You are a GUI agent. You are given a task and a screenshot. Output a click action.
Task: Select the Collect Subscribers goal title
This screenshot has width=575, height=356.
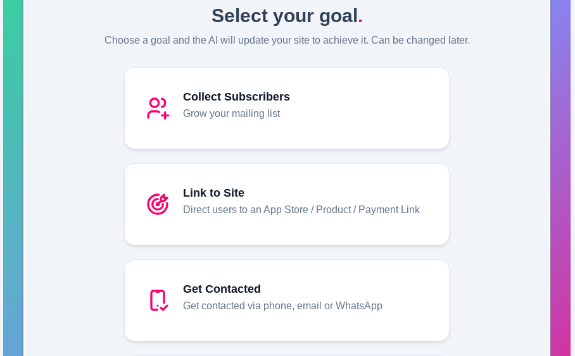coord(236,97)
